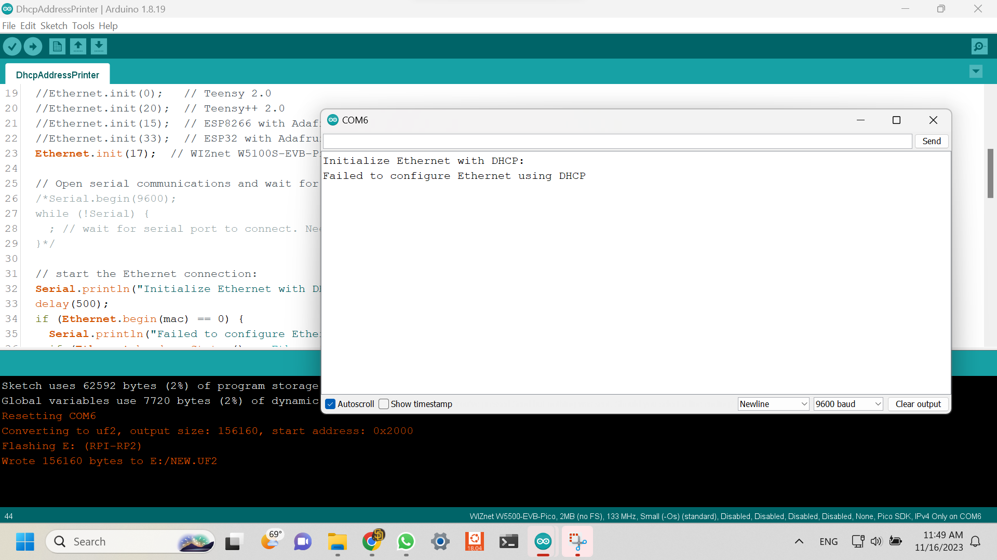Open the 9600 baud rate dropdown
The width and height of the screenshot is (997, 560).
pos(848,404)
